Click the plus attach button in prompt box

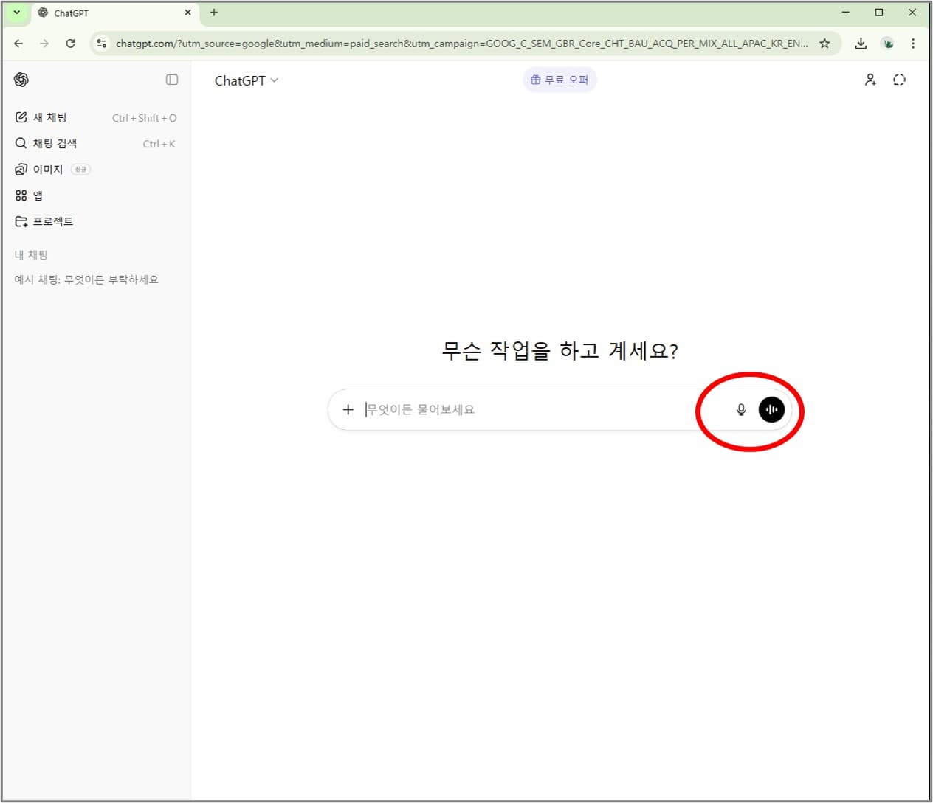[348, 409]
